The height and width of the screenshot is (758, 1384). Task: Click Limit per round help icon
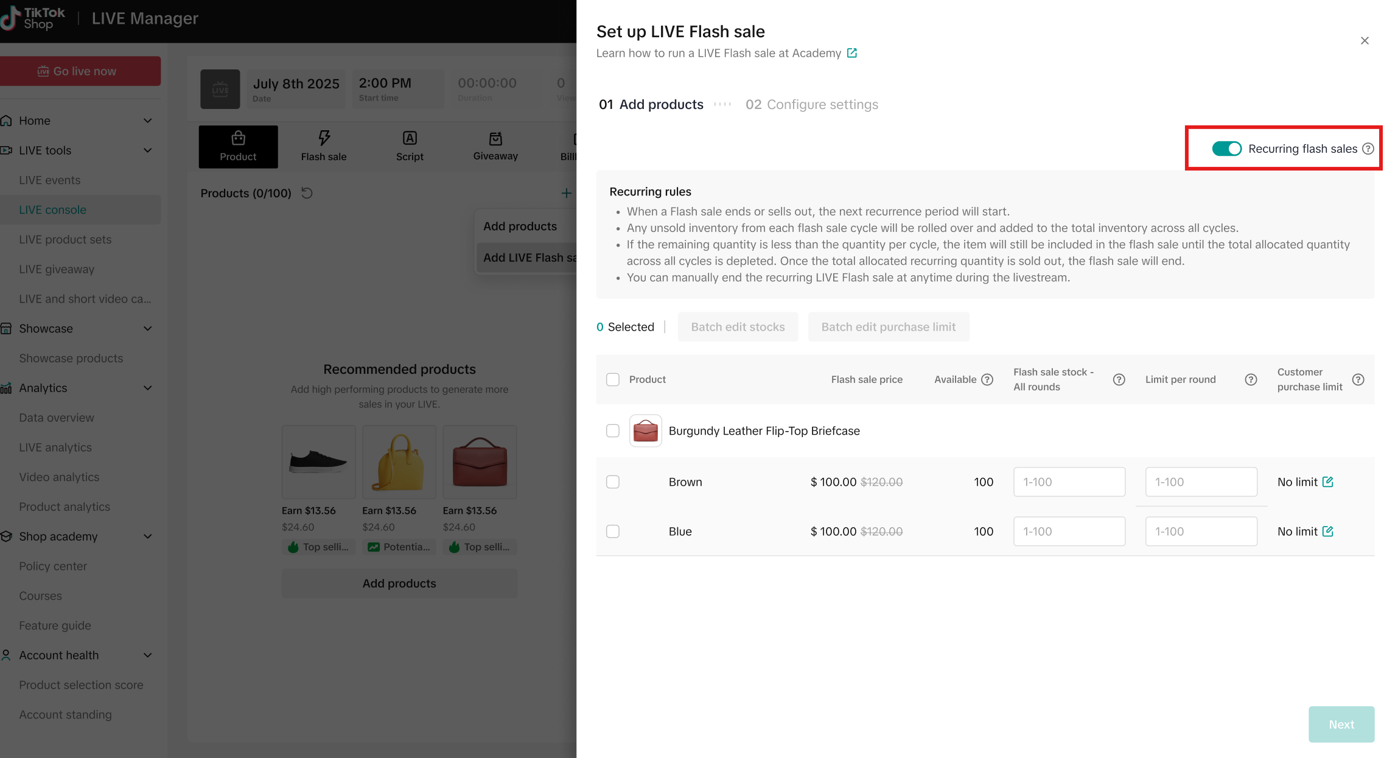[1251, 379]
